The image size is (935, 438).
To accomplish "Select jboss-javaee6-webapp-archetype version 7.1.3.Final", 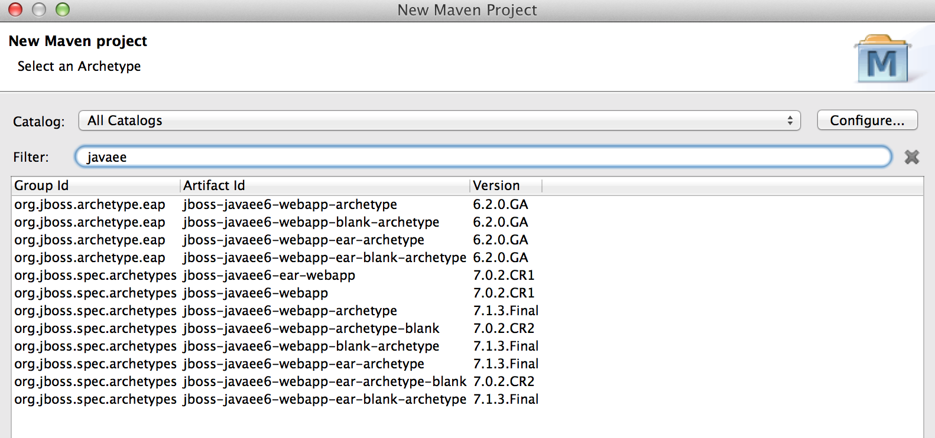I will pyautogui.click(x=467, y=310).
